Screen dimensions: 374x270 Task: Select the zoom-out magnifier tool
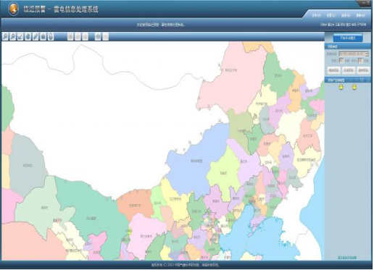13,36
